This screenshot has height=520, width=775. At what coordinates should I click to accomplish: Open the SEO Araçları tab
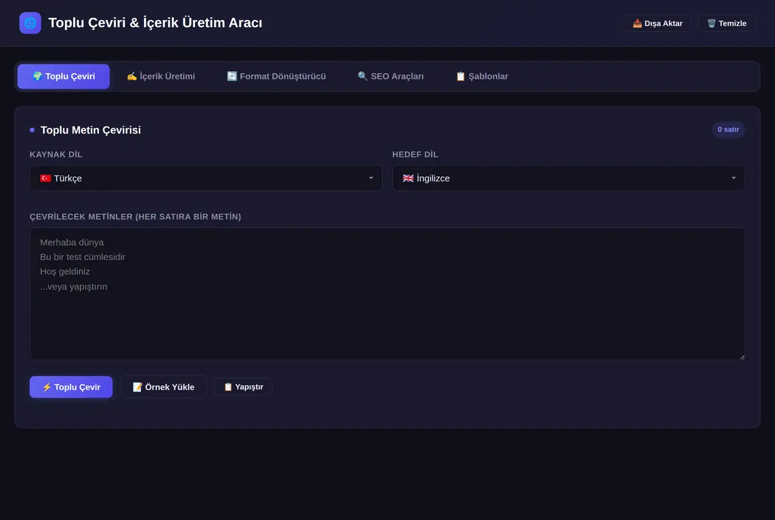(x=391, y=76)
